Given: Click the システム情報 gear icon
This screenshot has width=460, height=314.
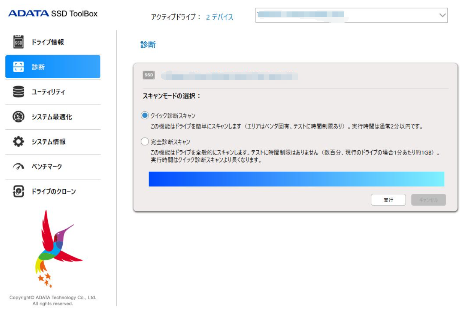Looking at the screenshot, I should [x=18, y=142].
